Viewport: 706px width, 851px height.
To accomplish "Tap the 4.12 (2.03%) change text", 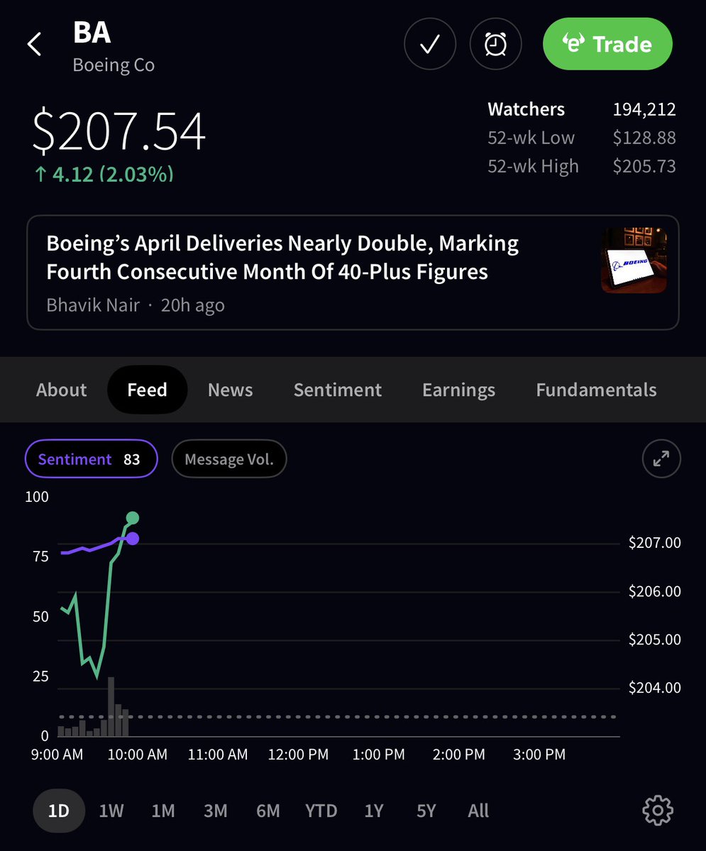I will pyautogui.click(x=104, y=174).
